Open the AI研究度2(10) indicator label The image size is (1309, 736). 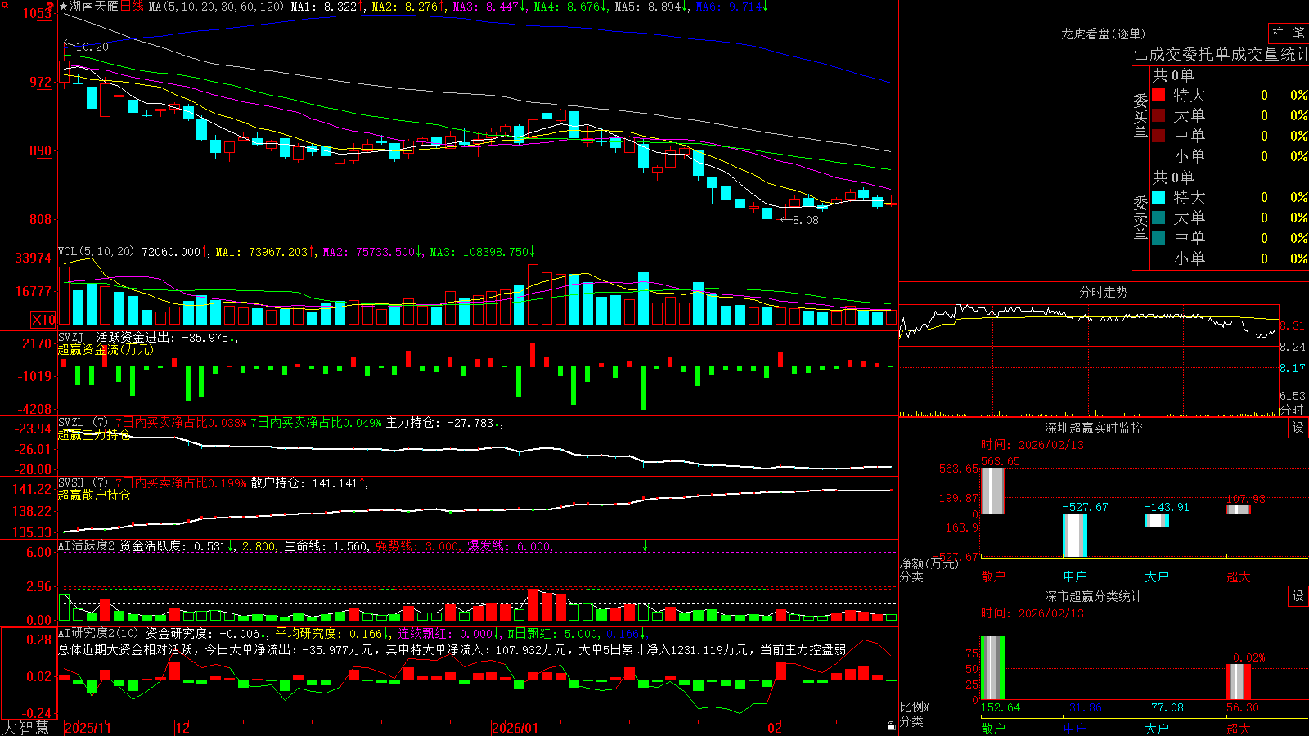(98, 633)
